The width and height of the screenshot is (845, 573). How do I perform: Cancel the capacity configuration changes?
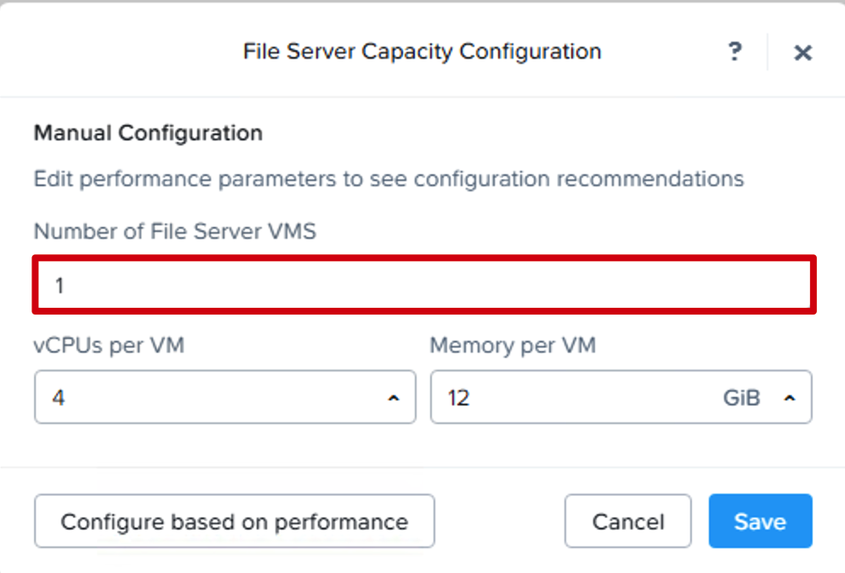628,521
